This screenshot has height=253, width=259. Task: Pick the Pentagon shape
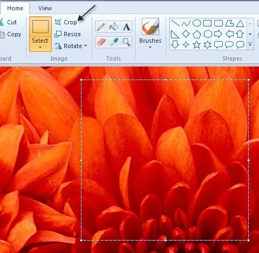click(x=197, y=34)
